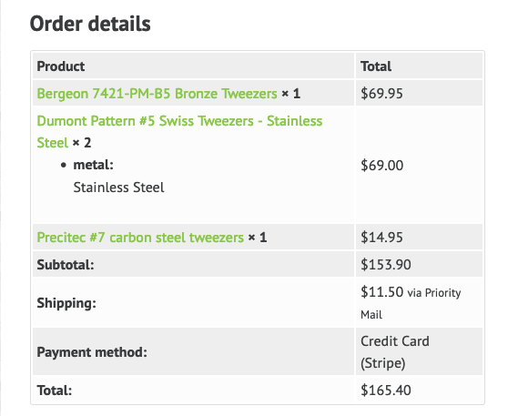Open Precitec #7 carbon steel tweezers link
Viewport: 508px width, 416px height.
140,238
